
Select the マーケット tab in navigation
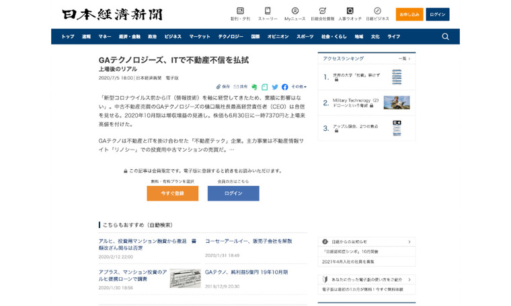200,36
